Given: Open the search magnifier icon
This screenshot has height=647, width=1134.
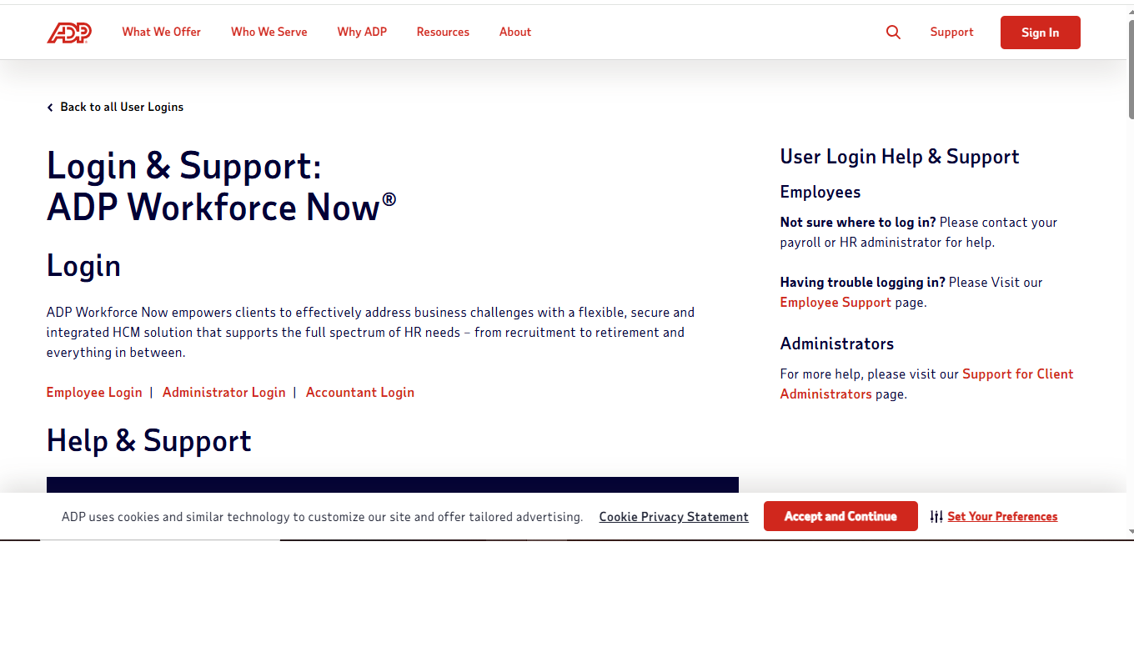Looking at the screenshot, I should pyautogui.click(x=893, y=32).
